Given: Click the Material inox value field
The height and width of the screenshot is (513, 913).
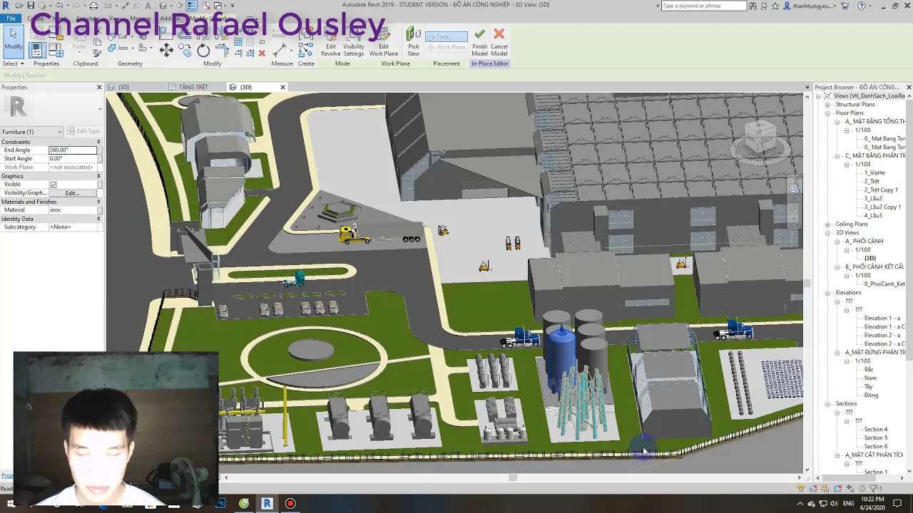Looking at the screenshot, I should [x=74, y=210].
